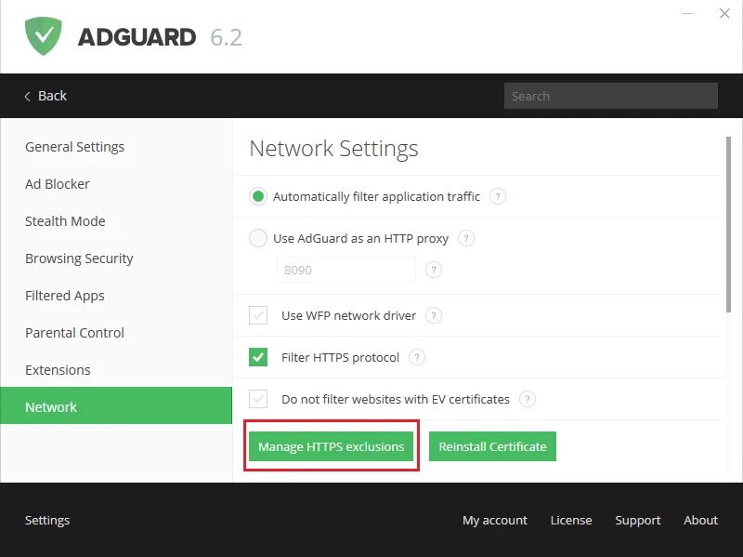This screenshot has height=557, width=743.
Task: Click the AdGuard shield logo
Action: pos(43,36)
